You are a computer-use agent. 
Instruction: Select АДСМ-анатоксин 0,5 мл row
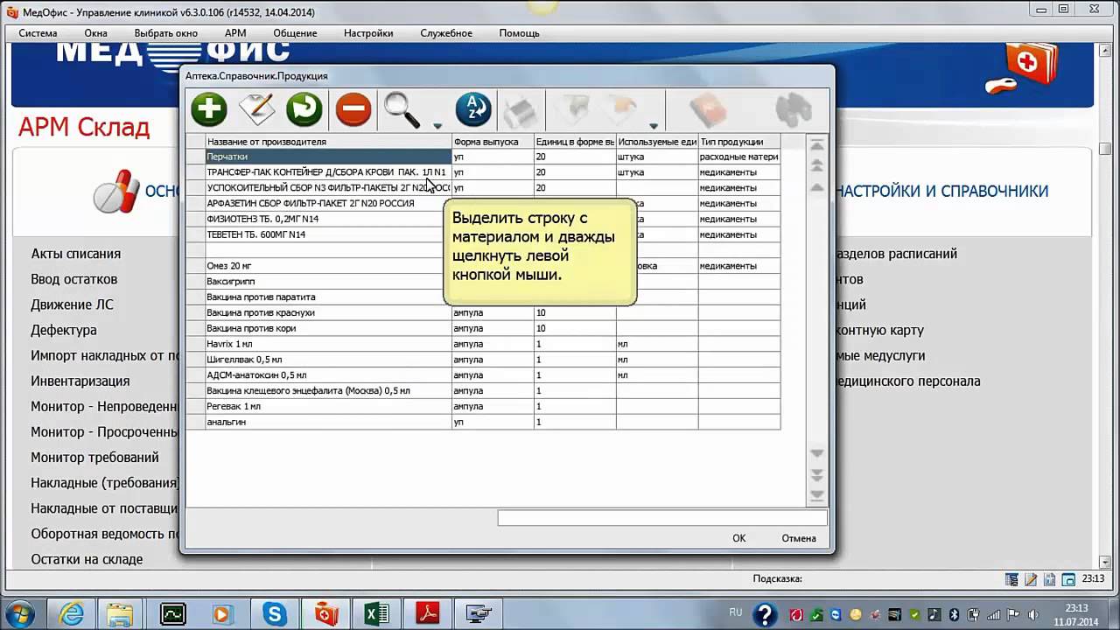483,375
